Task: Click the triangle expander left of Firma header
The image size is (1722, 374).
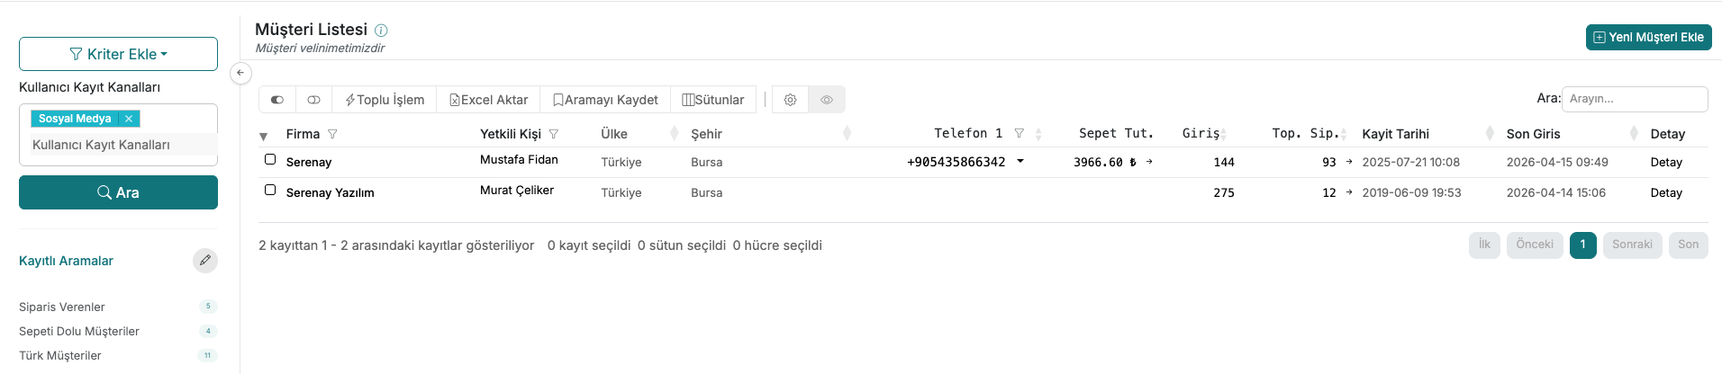Action: (x=263, y=137)
